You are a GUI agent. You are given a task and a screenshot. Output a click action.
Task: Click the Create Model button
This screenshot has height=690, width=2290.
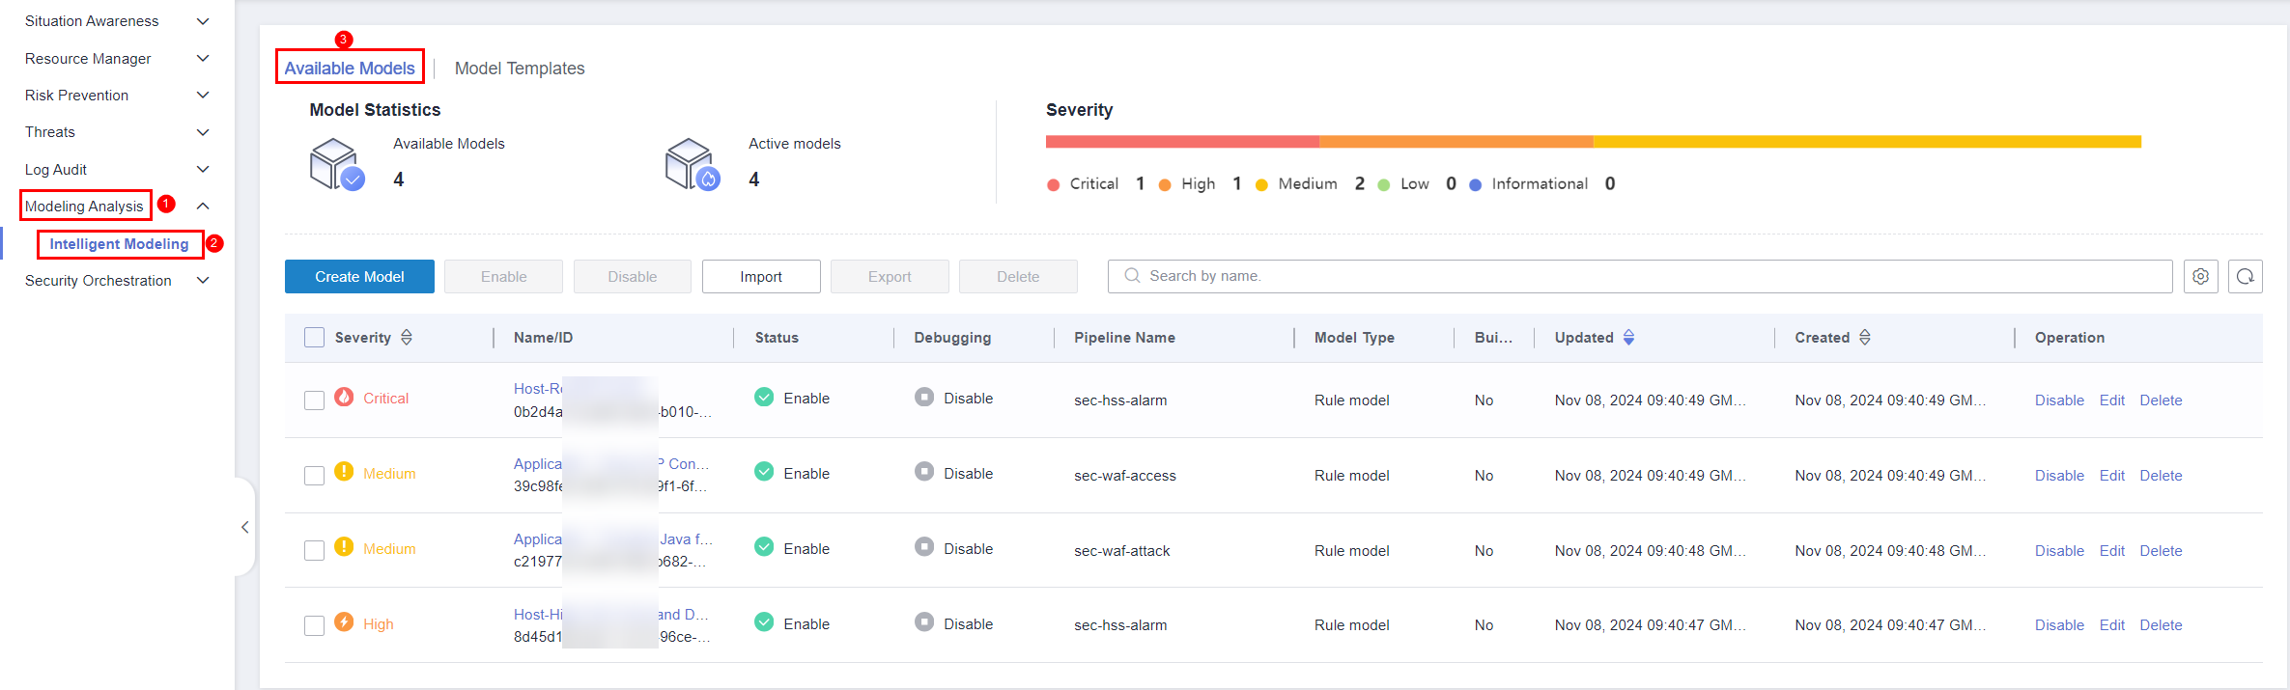tap(359, 277)
